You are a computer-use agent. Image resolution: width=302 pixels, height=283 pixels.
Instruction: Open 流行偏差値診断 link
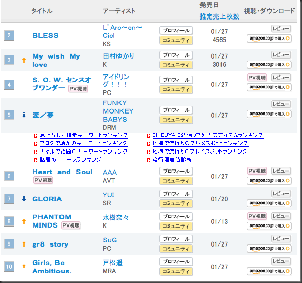pyautogui.click(x=172, y=160)
